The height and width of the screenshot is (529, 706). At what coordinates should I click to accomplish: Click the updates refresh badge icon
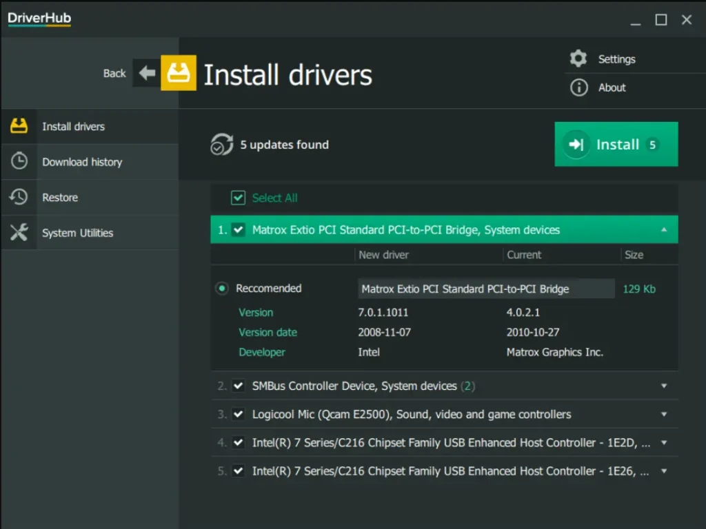(221, 144)
